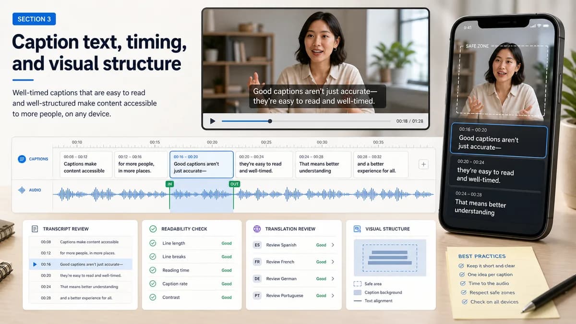Image resolution: width=576 pixels, height=324 pixels.
Task: Select caption block 'Captions make content accessible'
Action: [86, 165]
